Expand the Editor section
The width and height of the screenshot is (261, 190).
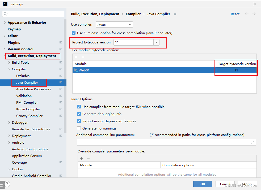(5, 36)
